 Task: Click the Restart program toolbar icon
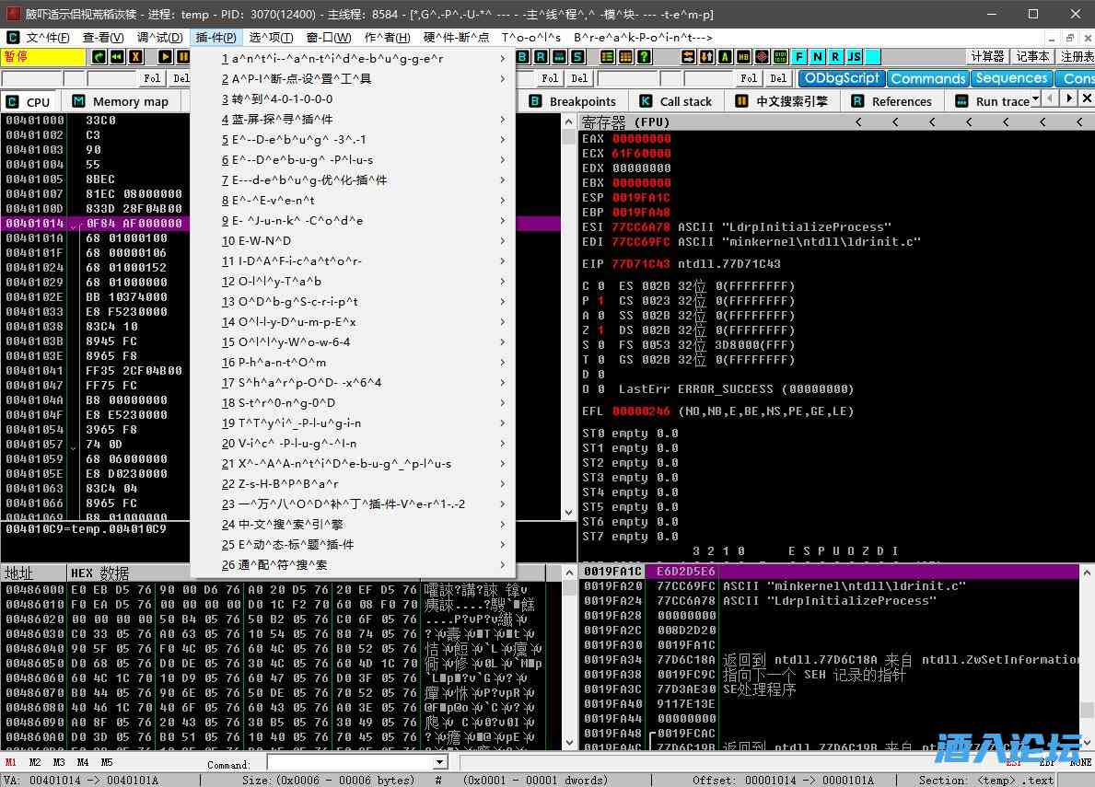point(118,57)
